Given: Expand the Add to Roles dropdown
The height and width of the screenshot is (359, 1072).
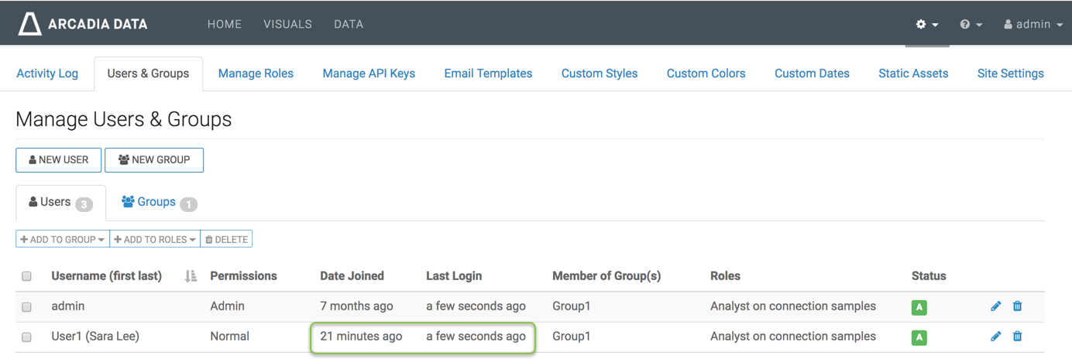Looking at the screenshot, I should (x=155, y=240).
